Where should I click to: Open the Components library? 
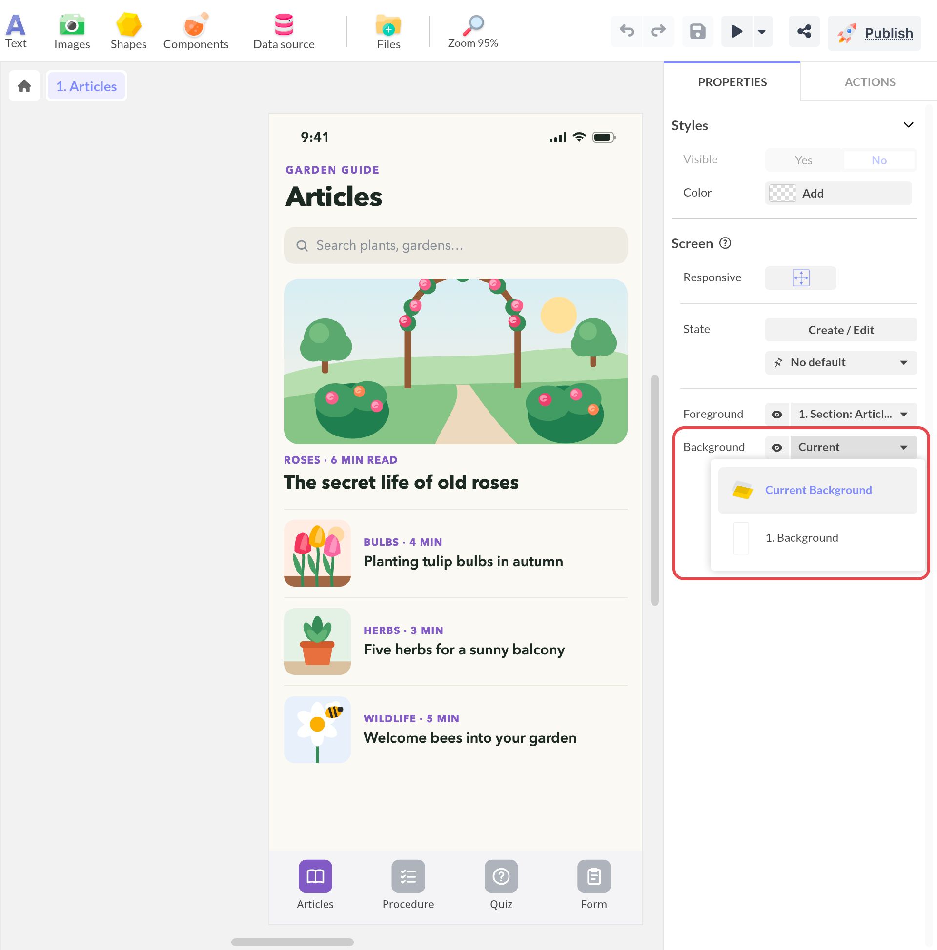point(196,32)
